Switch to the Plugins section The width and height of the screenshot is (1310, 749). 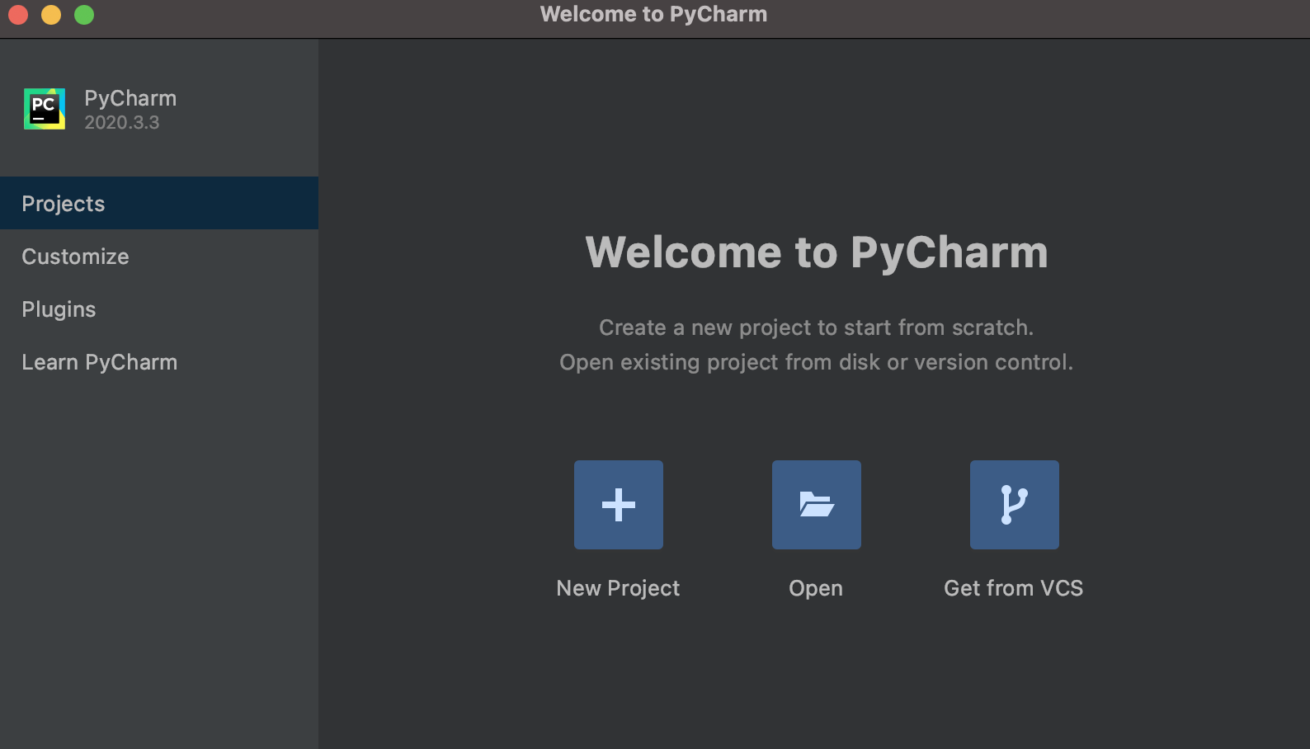pos(159,309)
